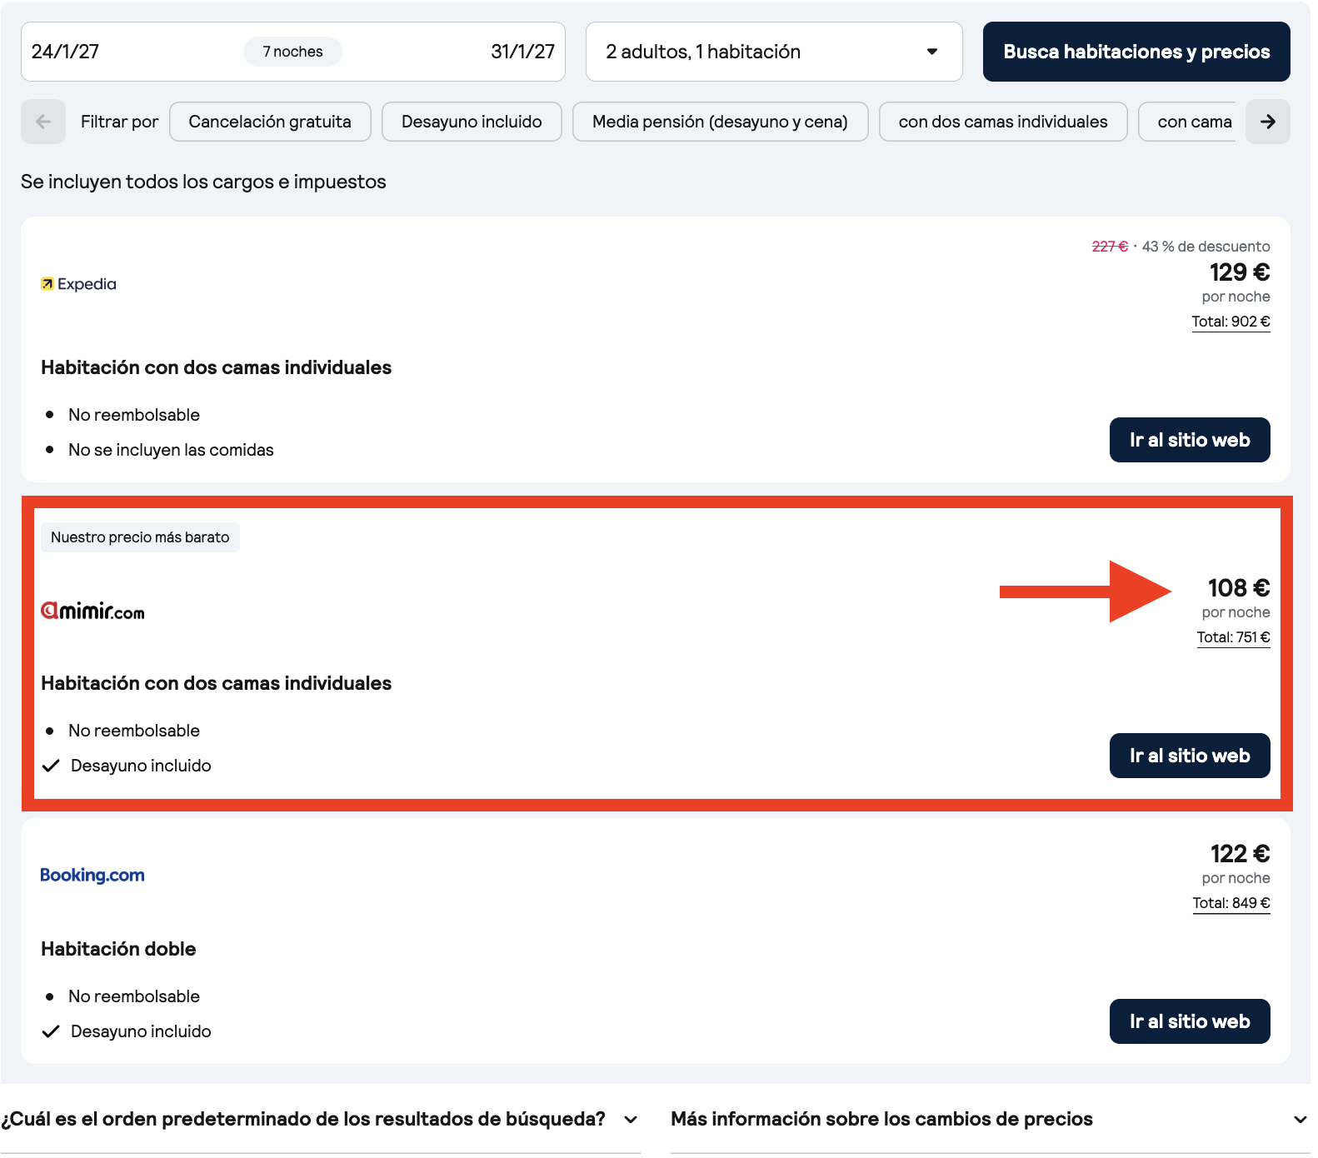Click Busca habitaciones y precios button
The image size is (1318, 1158).
pos(1136,52)
